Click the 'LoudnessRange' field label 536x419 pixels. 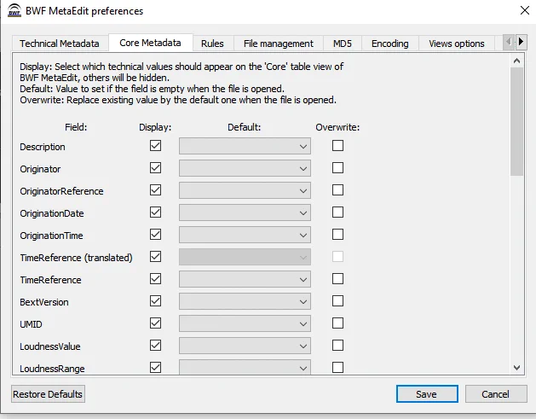click(52, 369)
